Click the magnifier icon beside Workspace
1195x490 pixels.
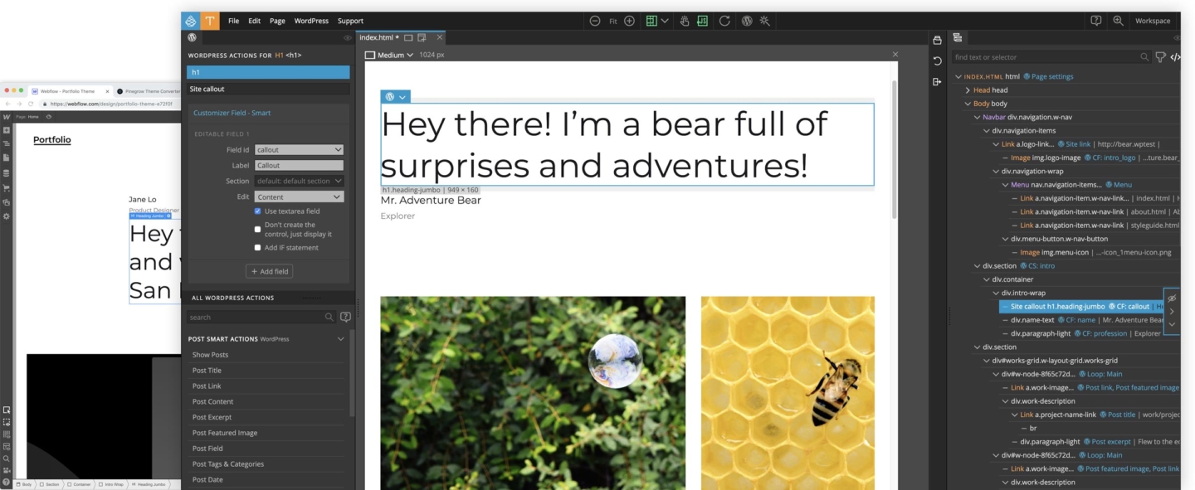click(1118, 21)
